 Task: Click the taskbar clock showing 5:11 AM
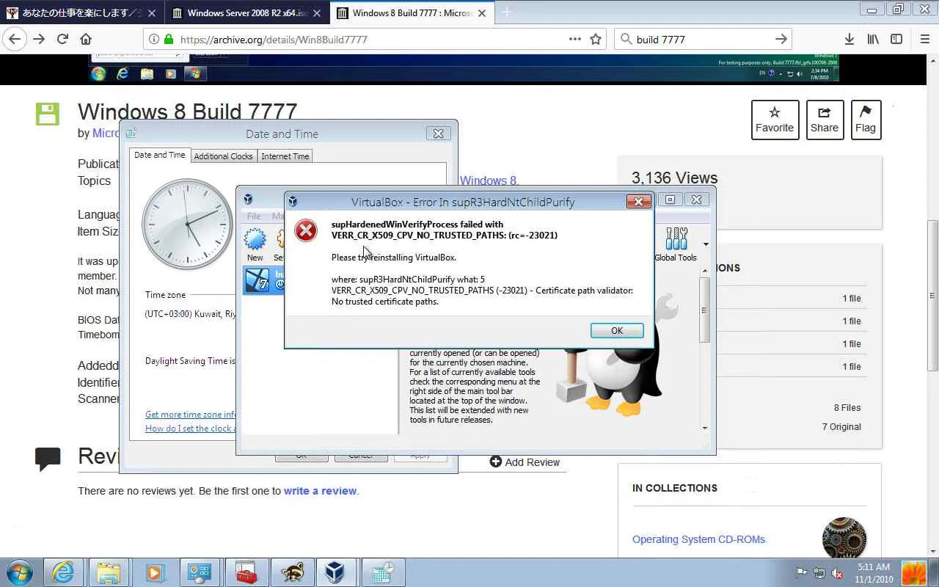873,572
